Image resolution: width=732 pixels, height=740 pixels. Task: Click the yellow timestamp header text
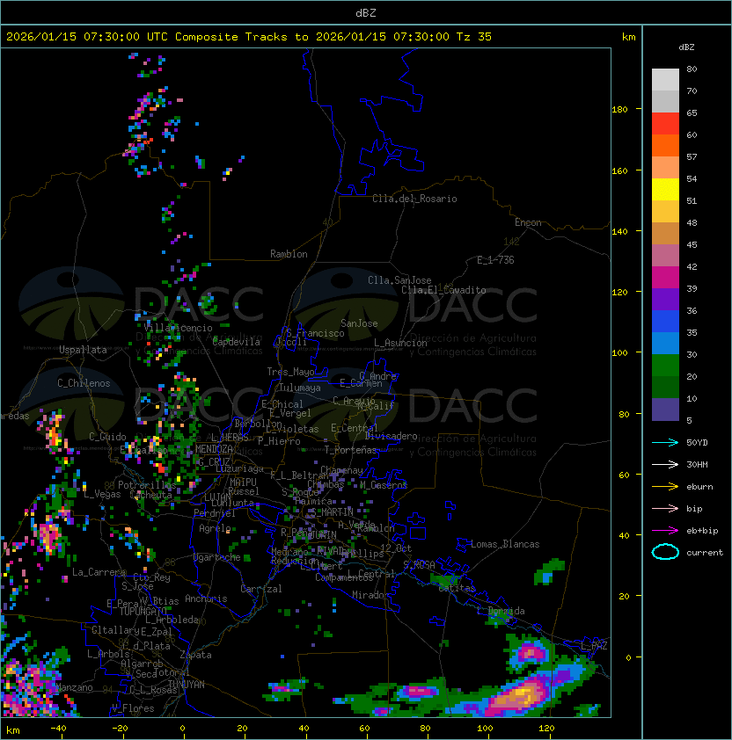[249, 37]
